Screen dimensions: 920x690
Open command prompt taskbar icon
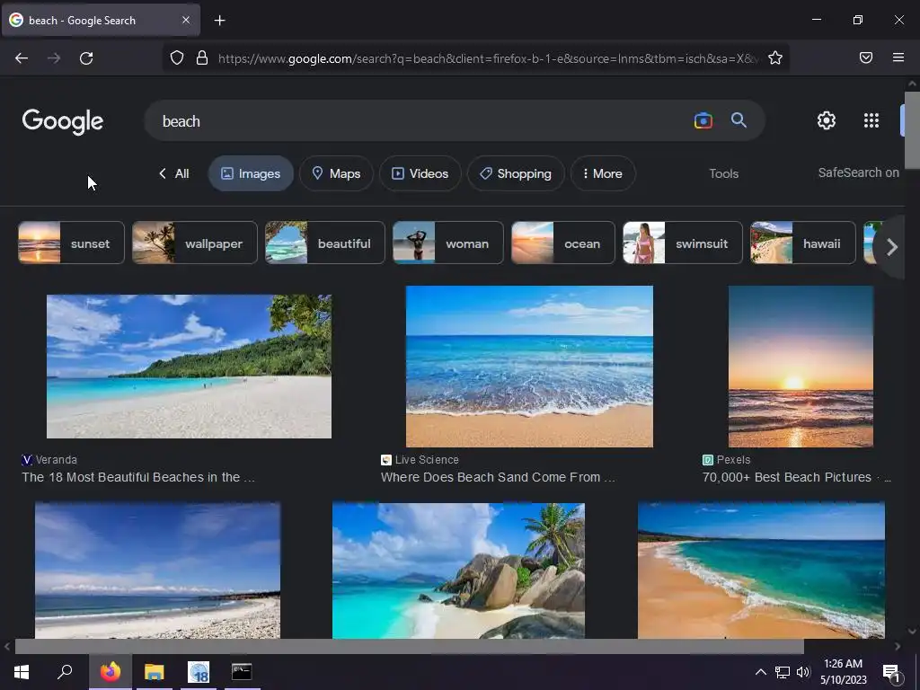pos(242,672)
